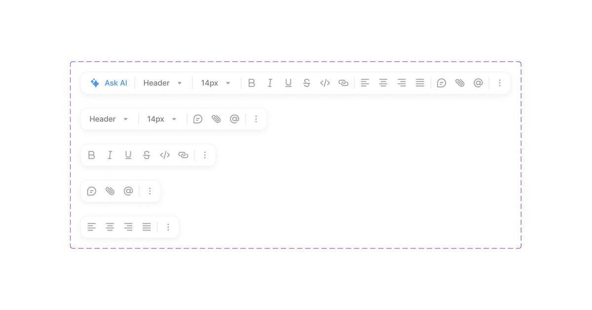This screenshot has height=310, width=592.
Task: Align center in the top full toolbar
Action: click(x=383, y=83)
